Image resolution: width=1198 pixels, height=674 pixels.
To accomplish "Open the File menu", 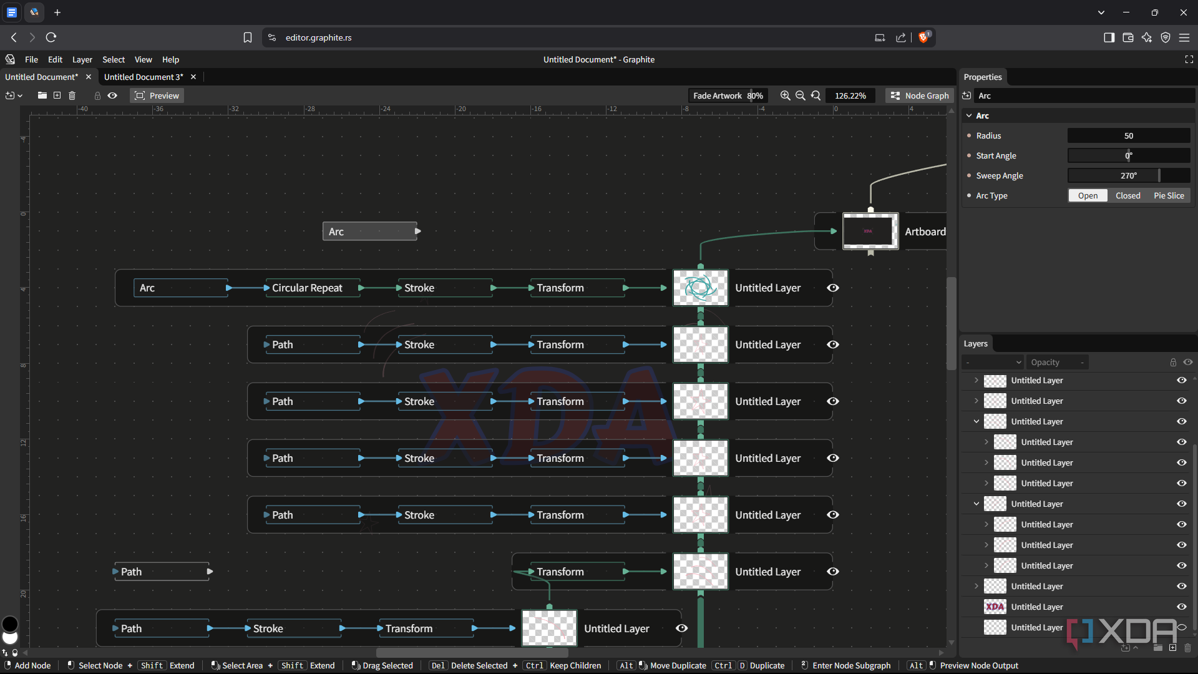I will [31, 59].
